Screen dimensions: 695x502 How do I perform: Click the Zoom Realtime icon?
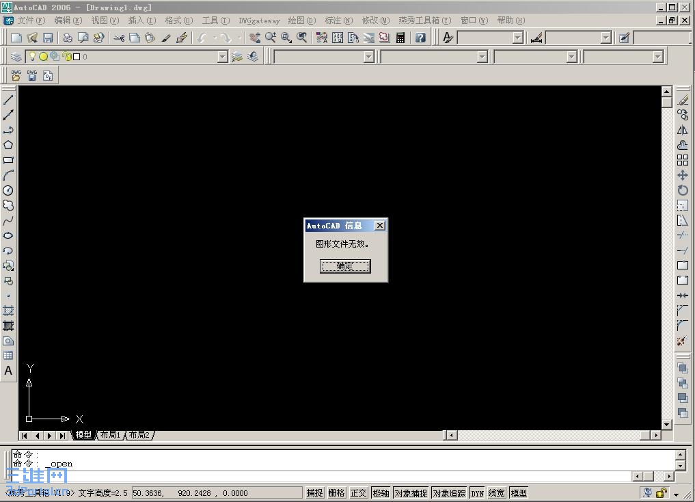tap(271, 38)
